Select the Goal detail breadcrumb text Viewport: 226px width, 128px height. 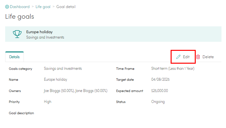[x=66, y=7]
